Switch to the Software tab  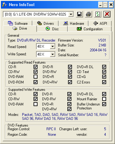[18, 23]
